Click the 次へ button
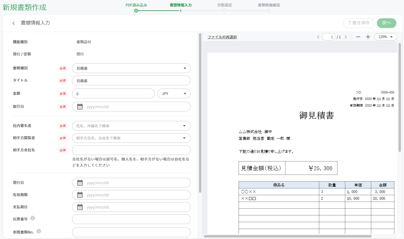The height and width of the screenshot is (239, 404). pyautogui.click(x=387, y=23)
